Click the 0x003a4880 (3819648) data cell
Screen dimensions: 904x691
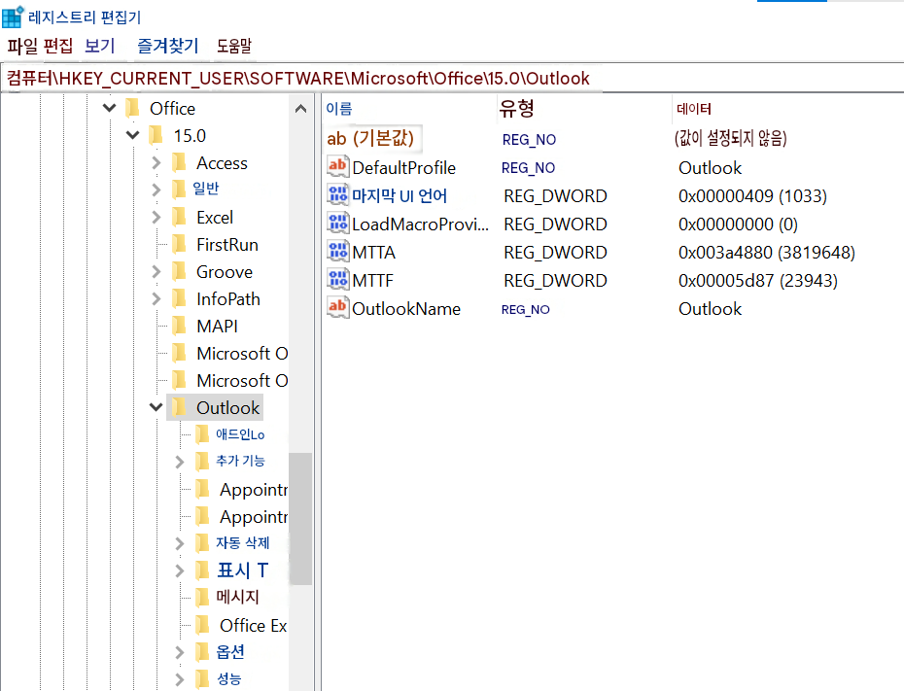tap(766, 253)
